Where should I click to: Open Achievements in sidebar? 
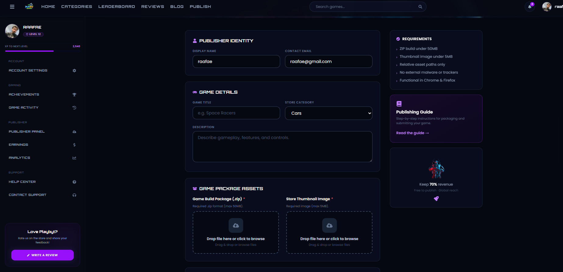[x=42, y=95]
